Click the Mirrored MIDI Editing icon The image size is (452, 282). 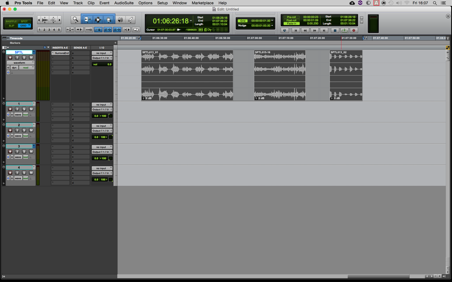click(89, 30)
